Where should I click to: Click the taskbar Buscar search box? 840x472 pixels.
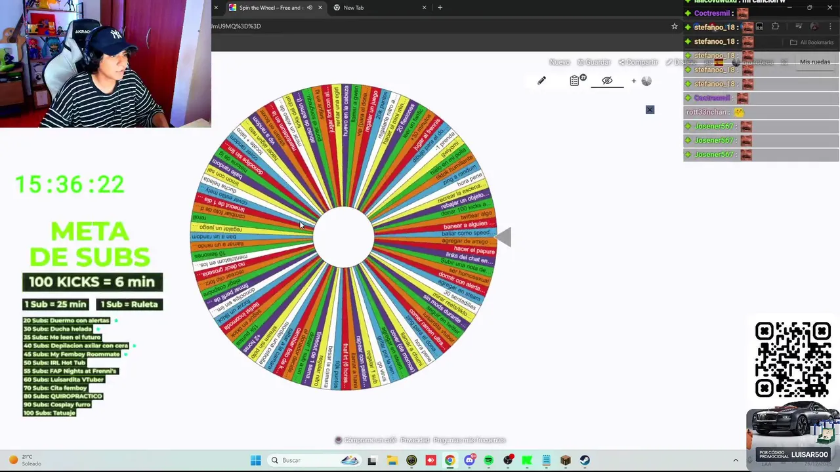pos(314,460)
